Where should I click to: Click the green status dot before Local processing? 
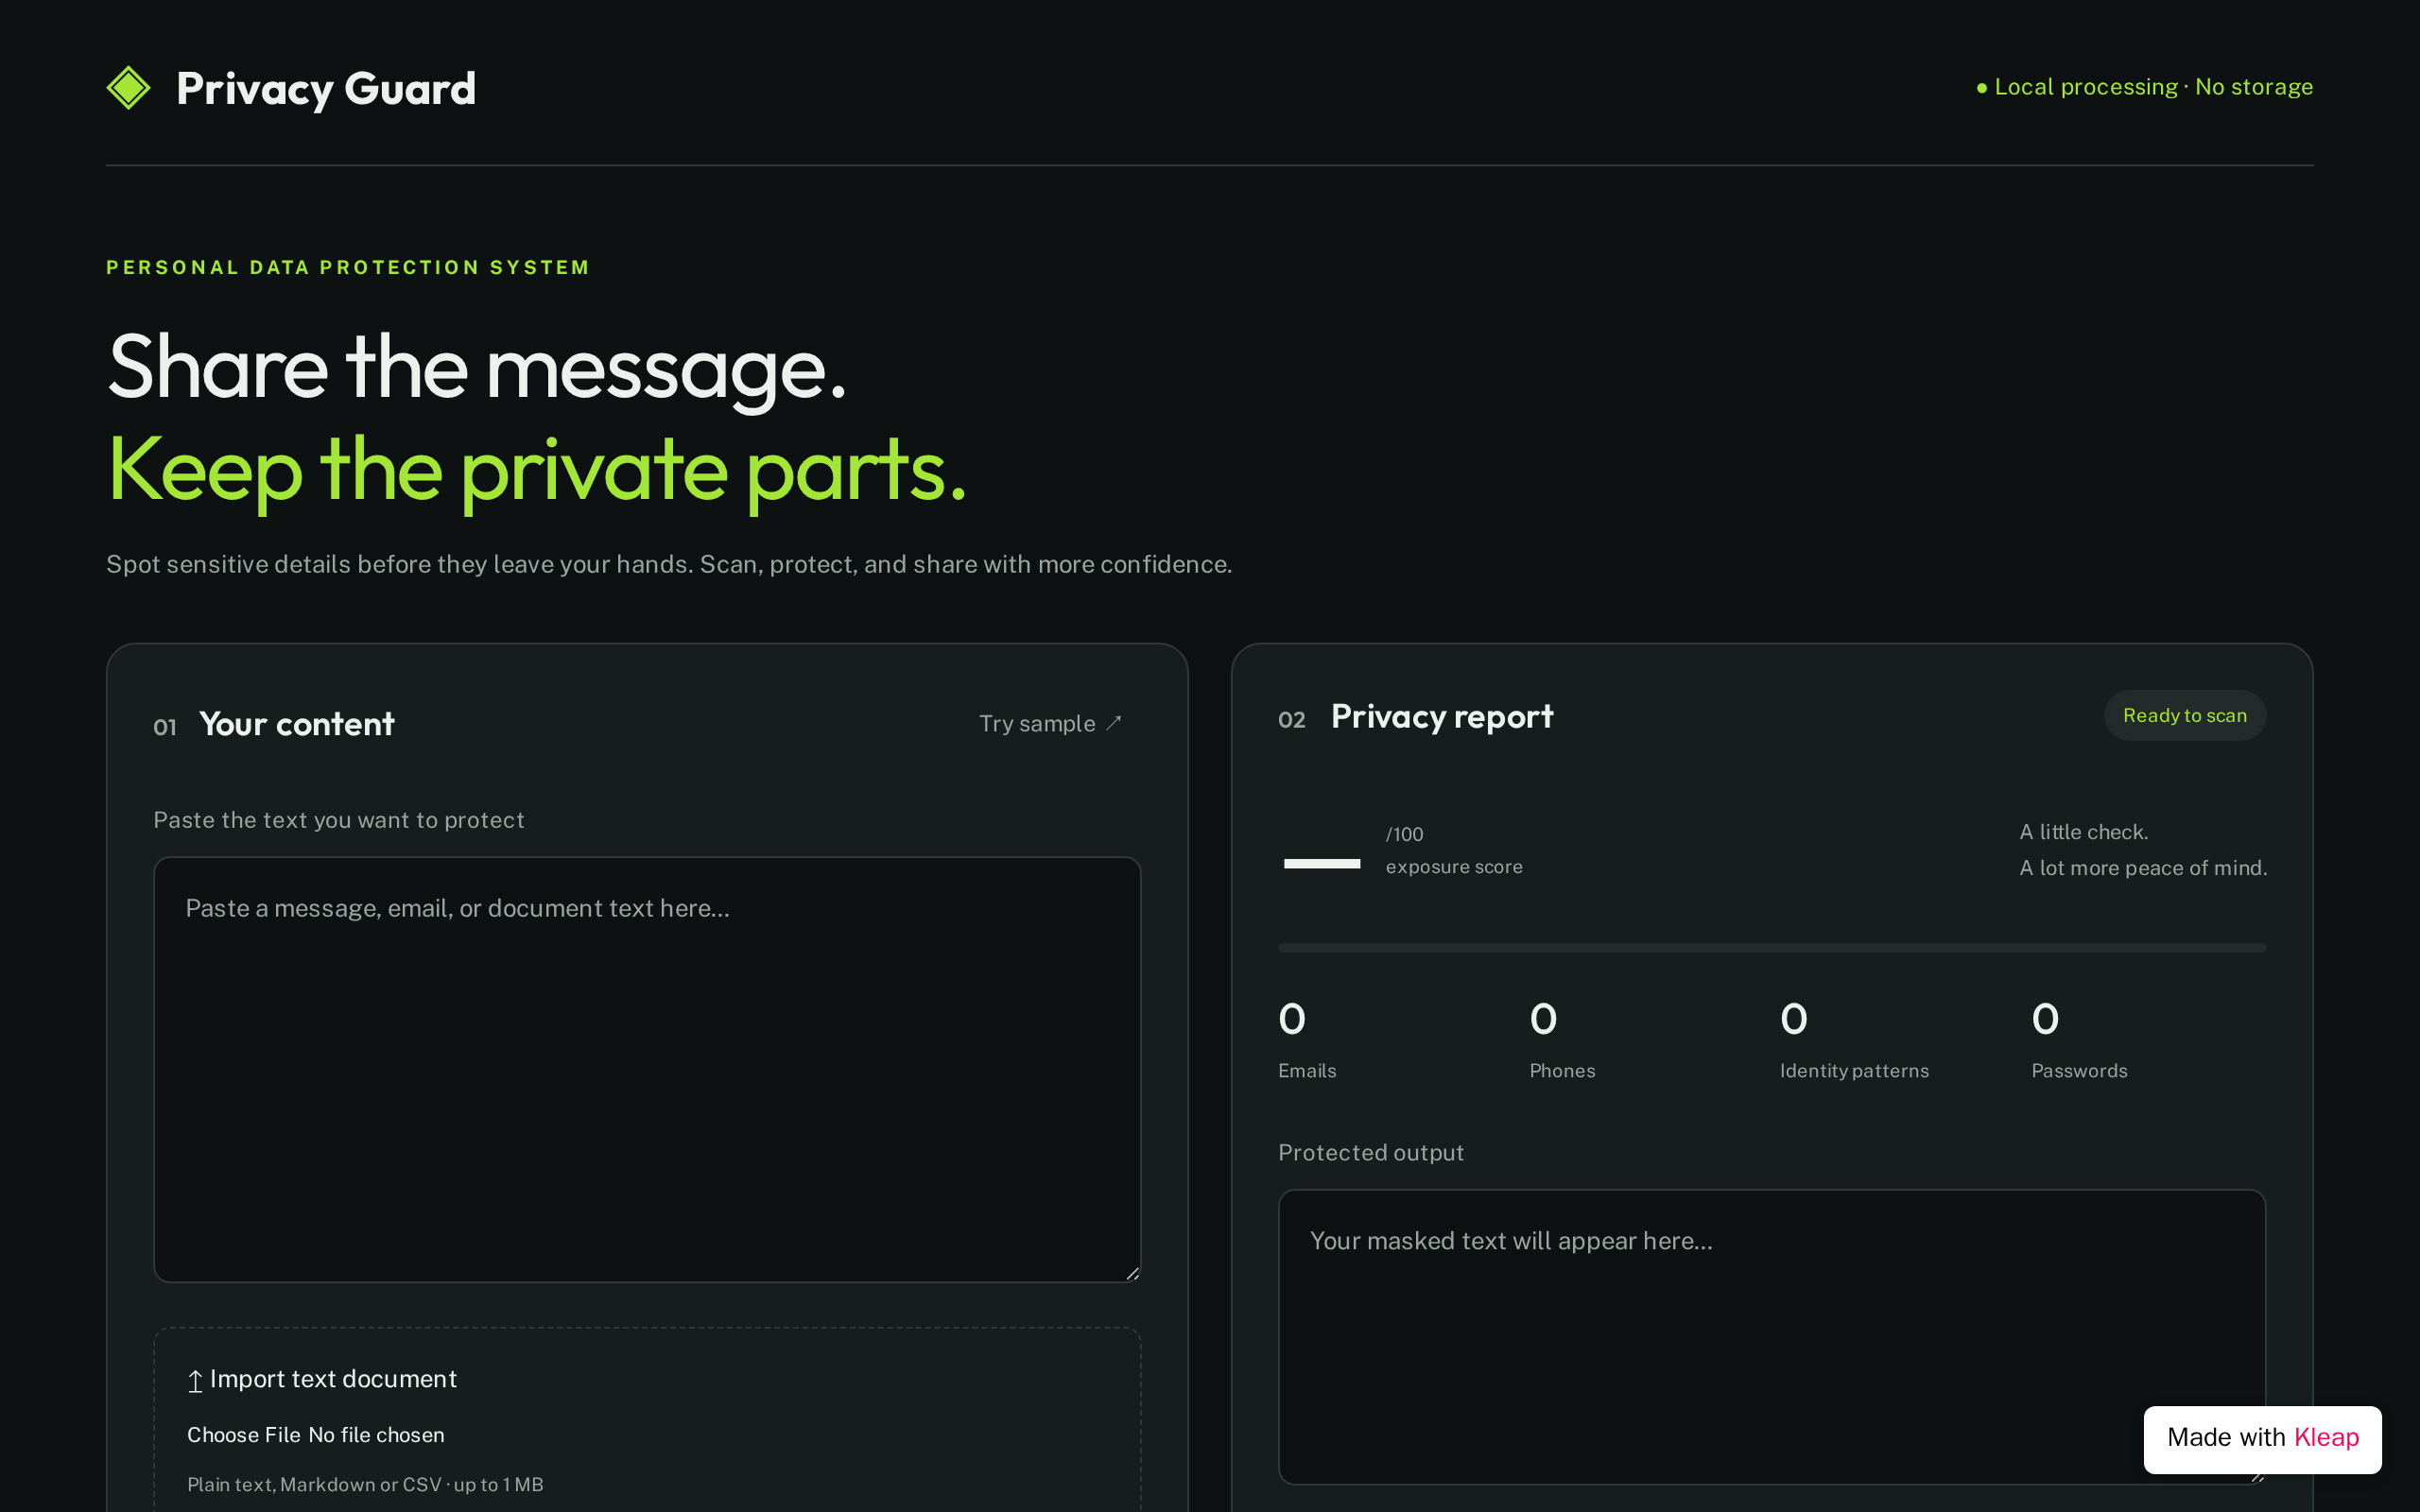coord(1982,89)
